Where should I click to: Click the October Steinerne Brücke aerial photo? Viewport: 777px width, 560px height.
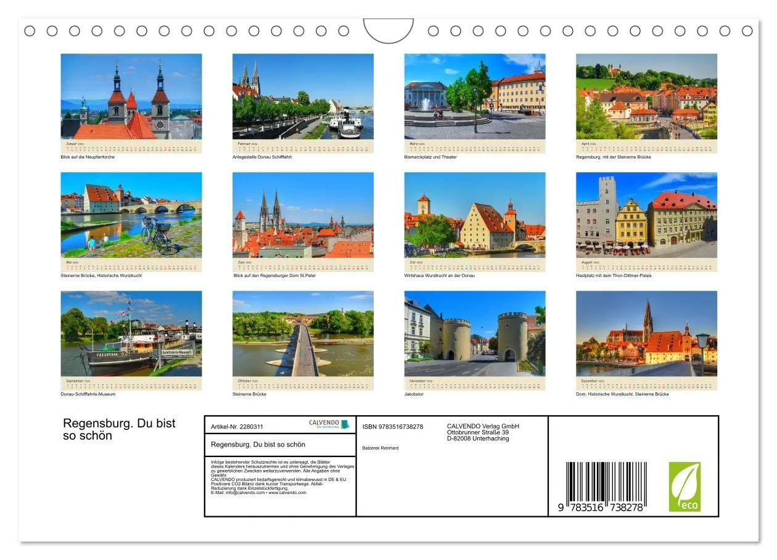pos(303,334)
